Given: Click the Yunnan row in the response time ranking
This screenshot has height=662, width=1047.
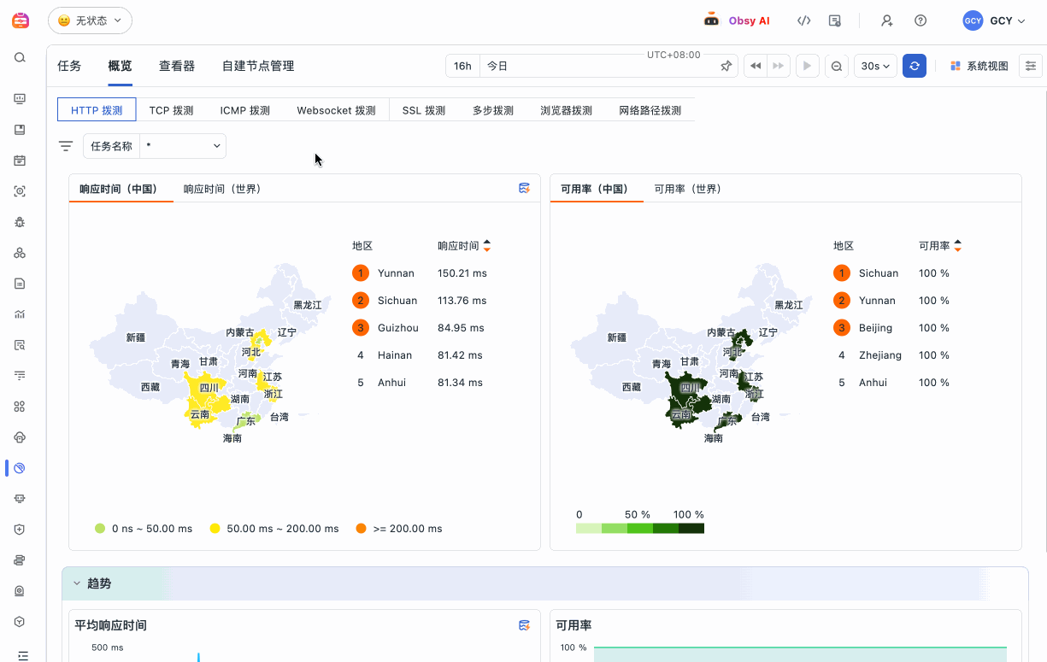Looking at the screenshot, I should [x=420, y=273].
